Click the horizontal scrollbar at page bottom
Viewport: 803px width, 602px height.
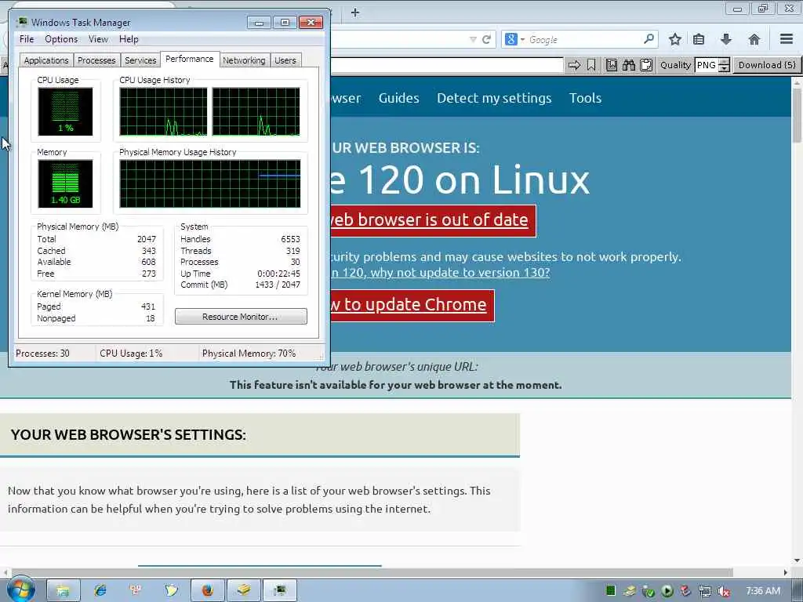tap(371, 571)
